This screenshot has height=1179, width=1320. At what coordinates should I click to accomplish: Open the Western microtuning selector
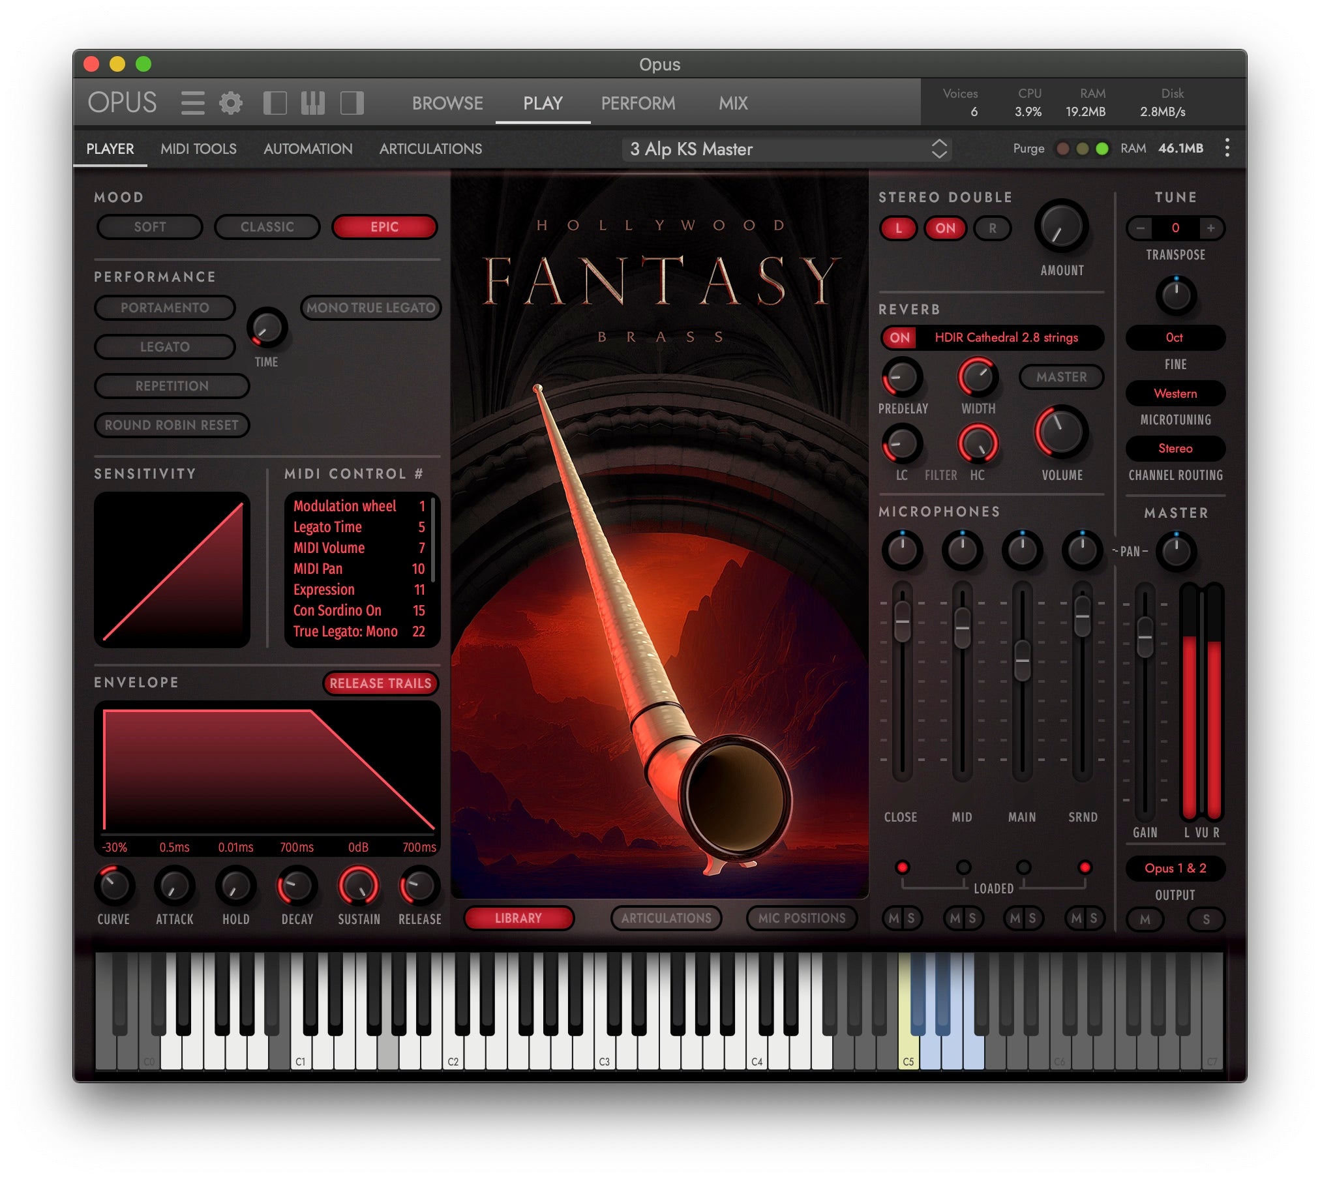point(1175,393)
